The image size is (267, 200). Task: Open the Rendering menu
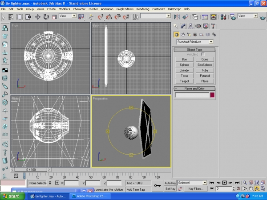[x=143, y=9]
